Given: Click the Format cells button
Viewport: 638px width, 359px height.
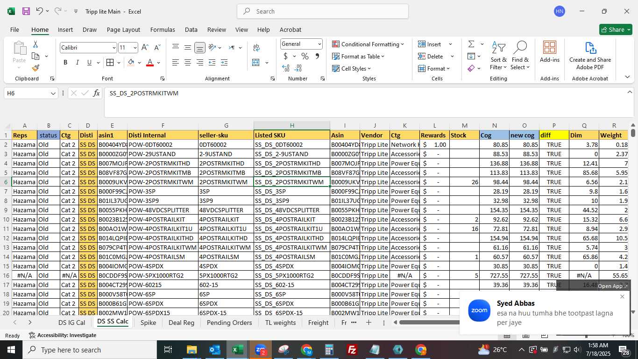Looking at the screenshot, I should click(434, 68).
